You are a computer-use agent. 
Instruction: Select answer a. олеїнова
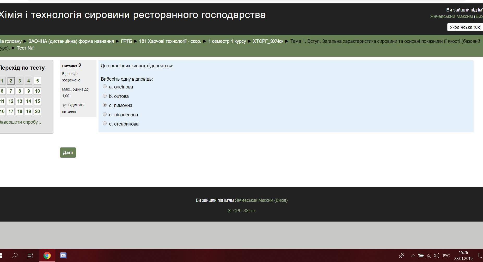105,86
